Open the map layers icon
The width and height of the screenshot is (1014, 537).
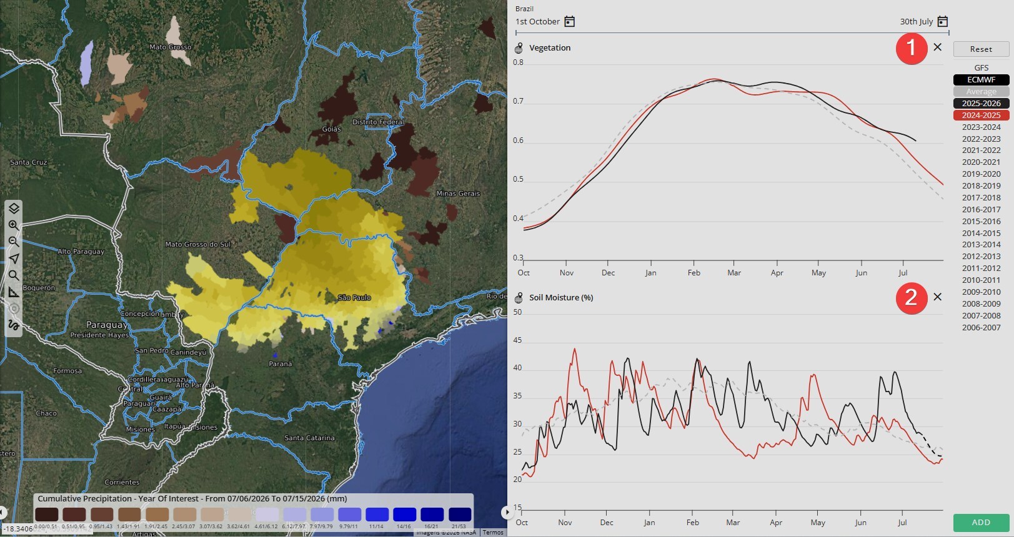coord(14,209)
